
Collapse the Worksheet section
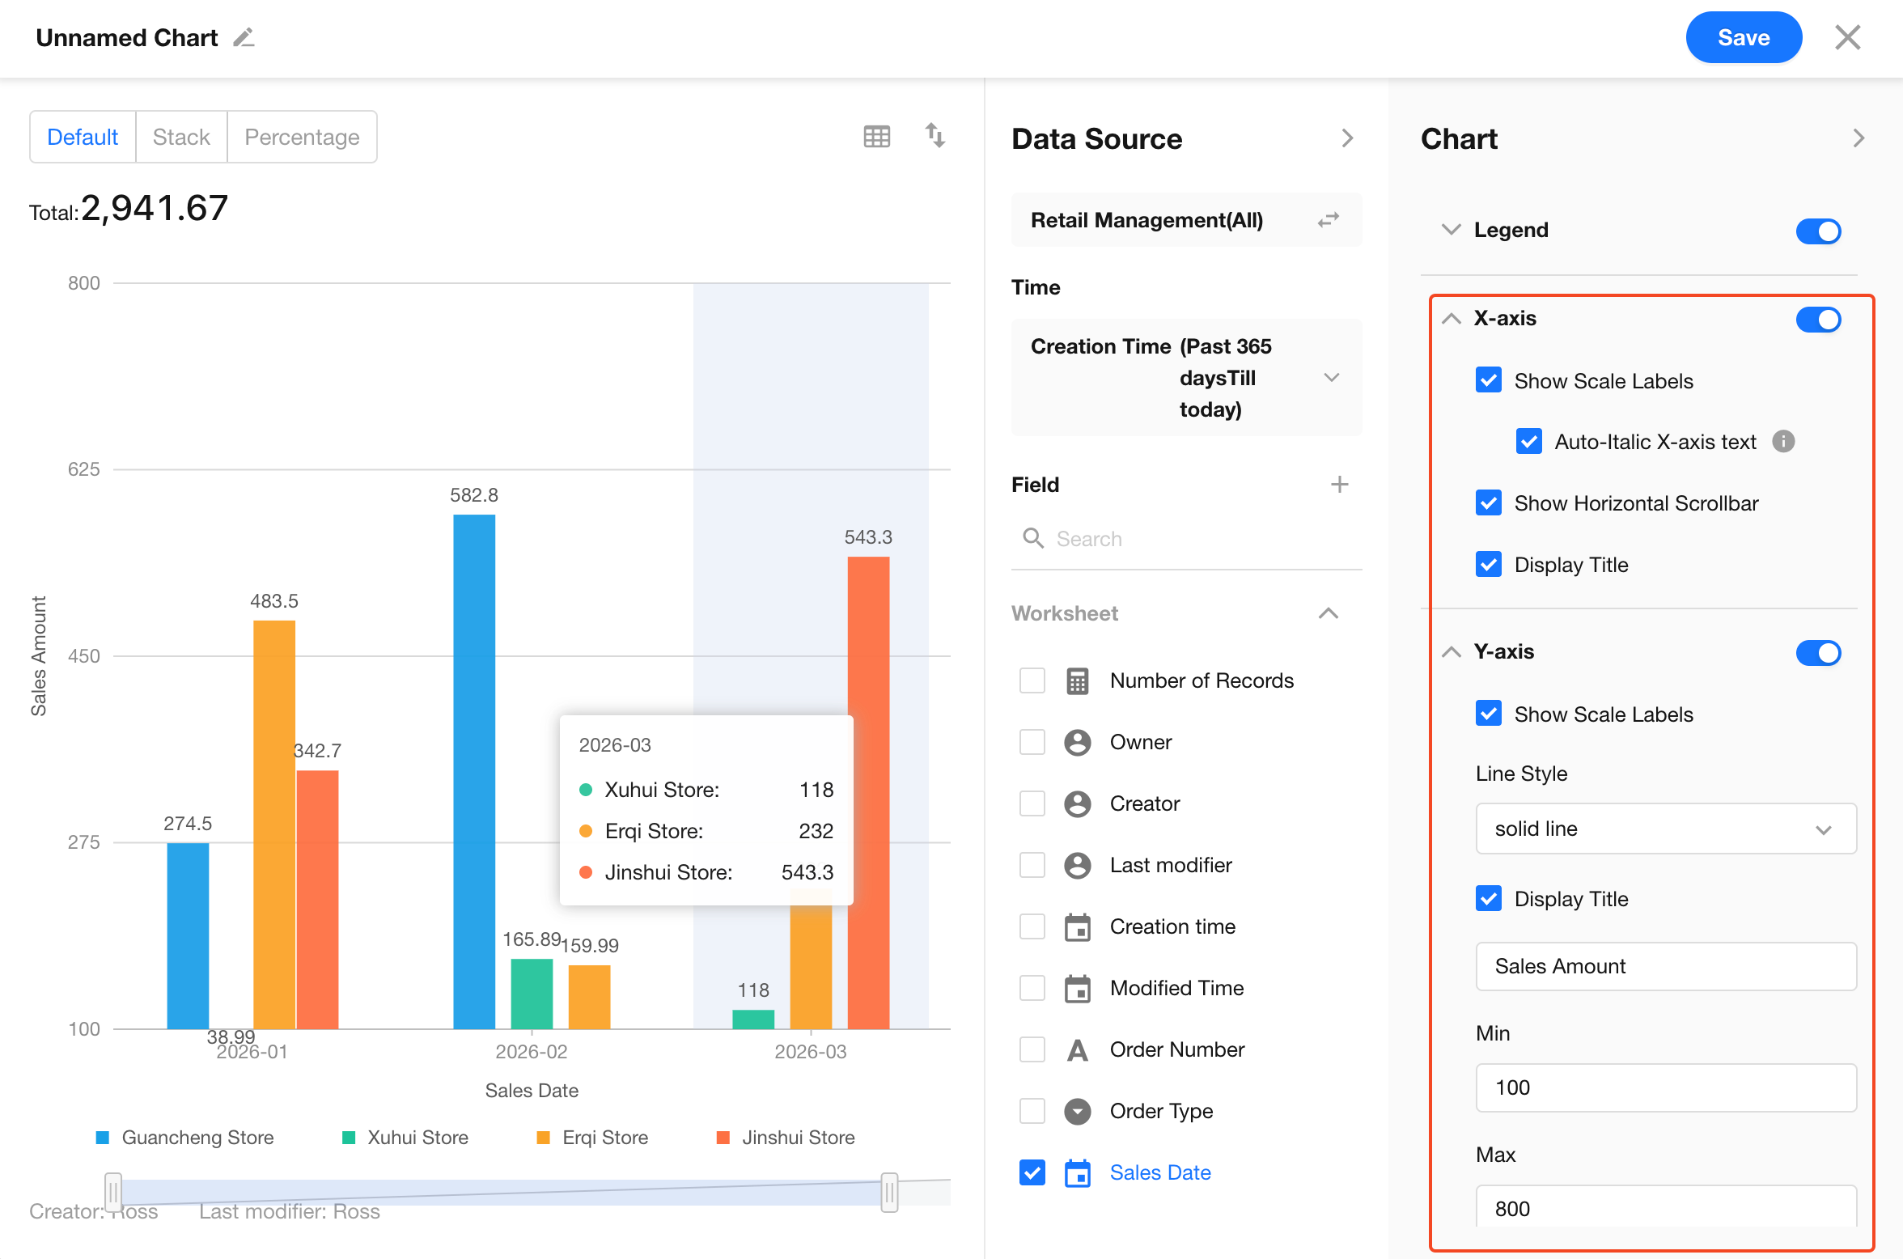[x=1328, y=613]
